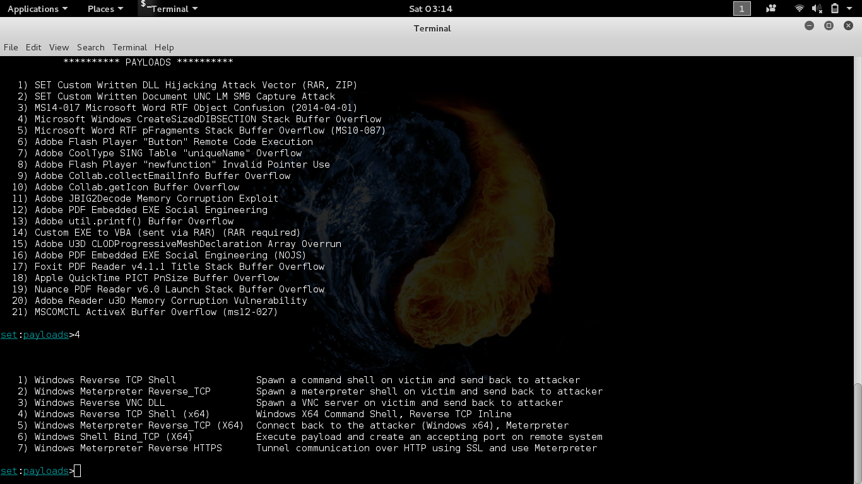Viewport: 862px width, 484px height.
Task: Click option 'Windows Reverse VNC DLL'
Action: (x=100, y=403)
